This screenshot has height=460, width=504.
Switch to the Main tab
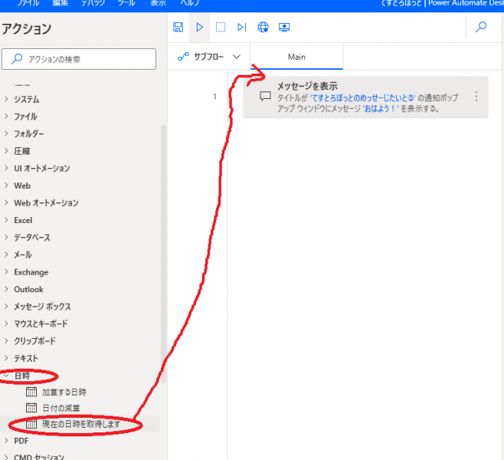(296, 57)
